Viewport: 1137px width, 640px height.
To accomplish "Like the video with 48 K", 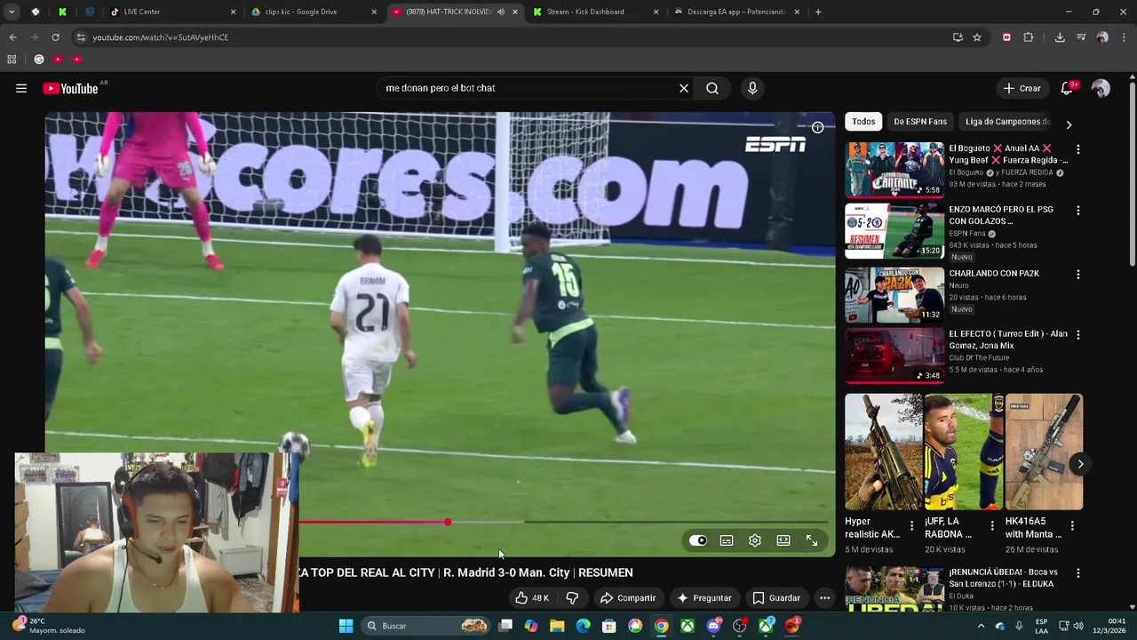I will pos(532,598).
